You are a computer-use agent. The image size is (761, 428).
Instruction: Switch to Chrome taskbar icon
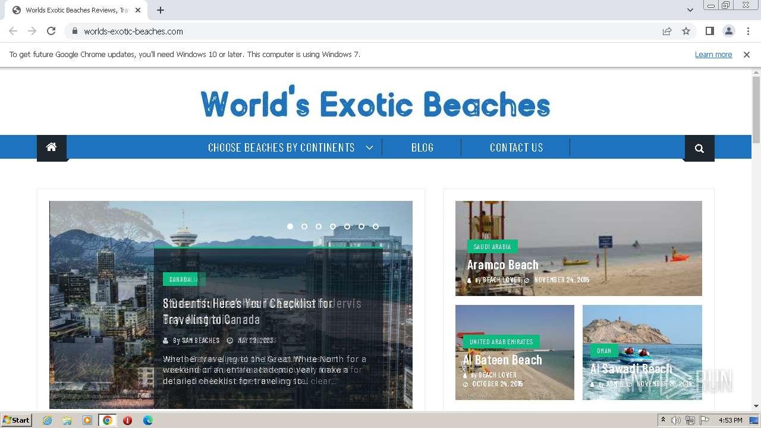point(108,420)
